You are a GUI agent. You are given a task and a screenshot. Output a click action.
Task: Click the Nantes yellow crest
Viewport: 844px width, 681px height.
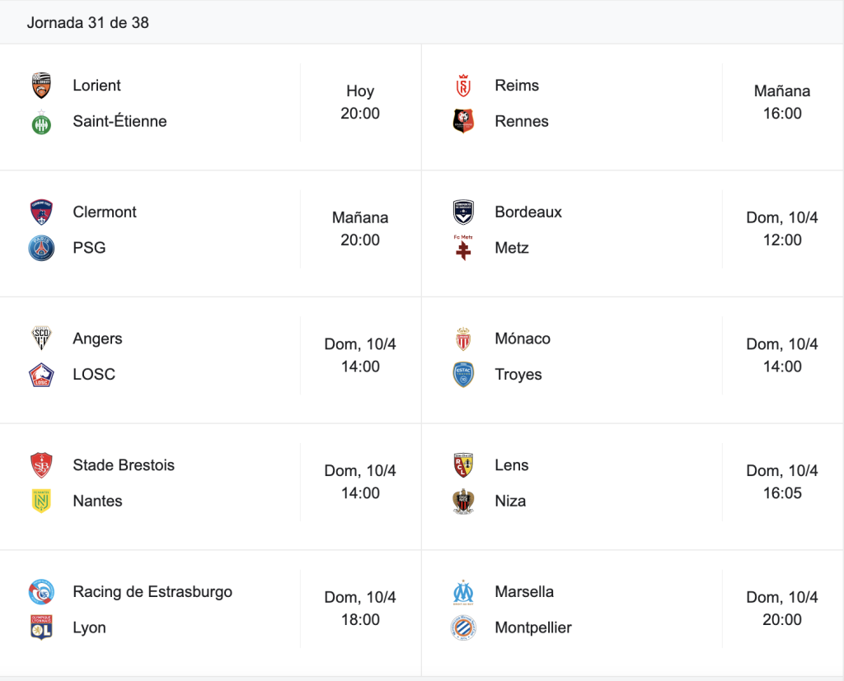41,501
